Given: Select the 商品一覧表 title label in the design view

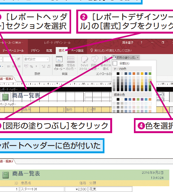Looking at the screenshot, I should point(26,95).
